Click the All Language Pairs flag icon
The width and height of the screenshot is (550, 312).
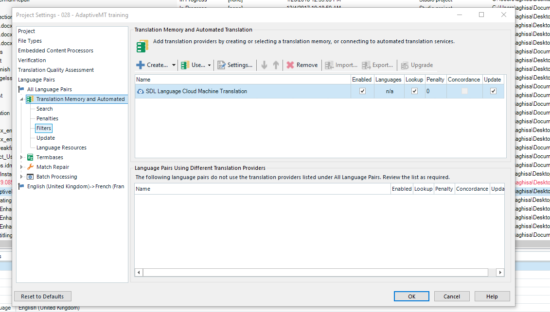coord(22,89)
